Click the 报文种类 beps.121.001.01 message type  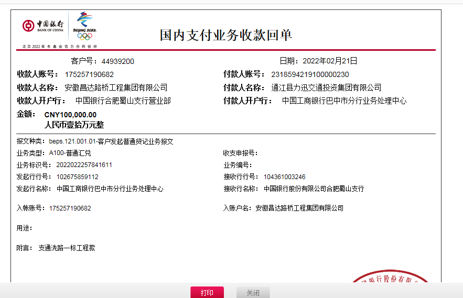point(111,141)
